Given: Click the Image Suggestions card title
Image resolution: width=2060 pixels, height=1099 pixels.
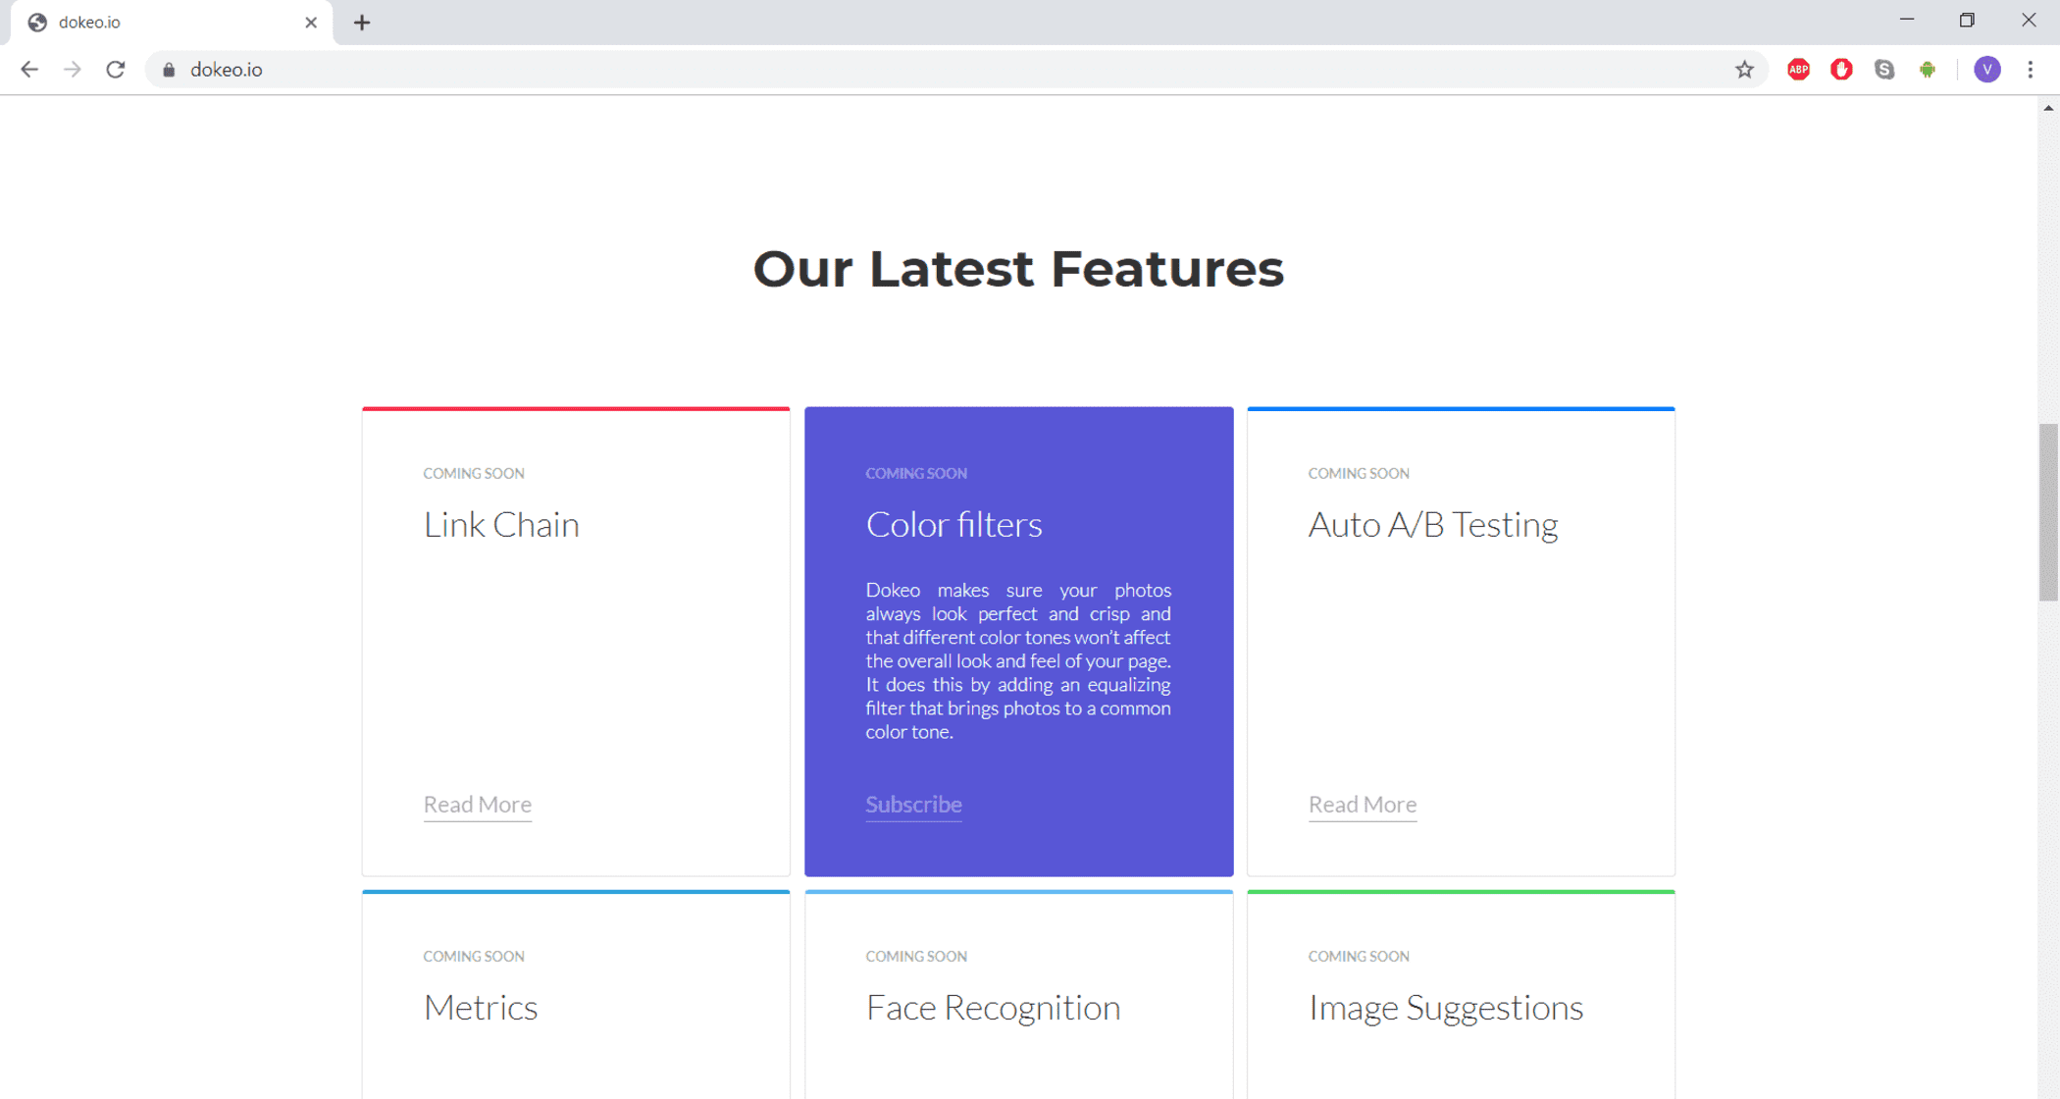Looking at the screenshot, I should click(x=1446, y=1008).
